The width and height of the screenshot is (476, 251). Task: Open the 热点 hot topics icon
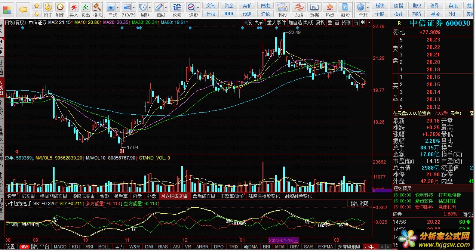330,10
